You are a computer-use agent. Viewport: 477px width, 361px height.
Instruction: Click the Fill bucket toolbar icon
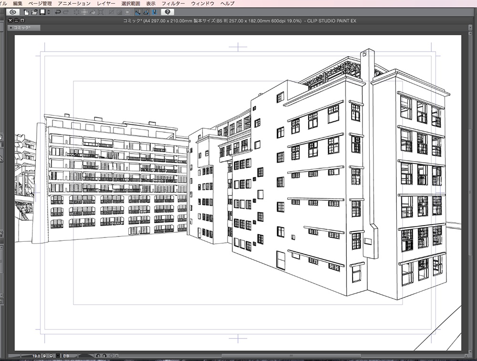pyautogui.click(x=93, y=12)
